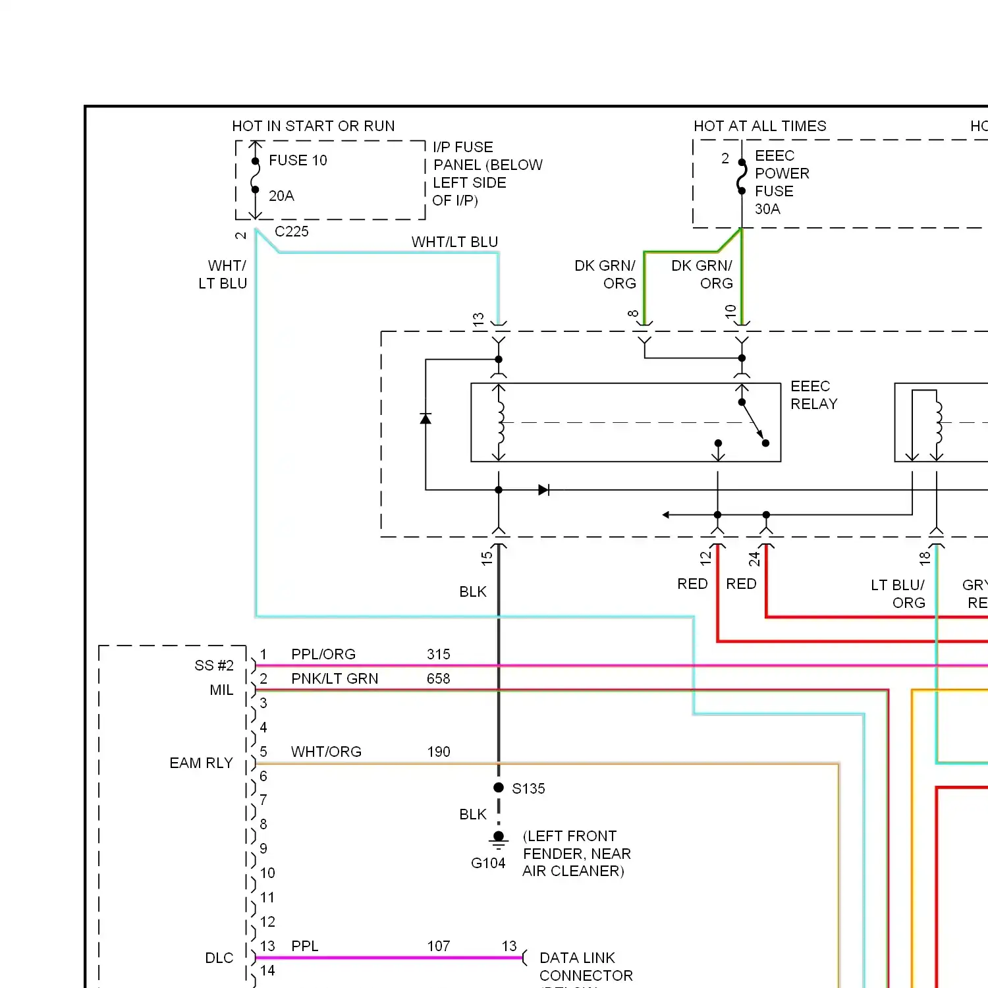Click the "I/P FUSE PANEL" location note
Image resolution: width=988 pixels, height=988 pixels.
487,173
